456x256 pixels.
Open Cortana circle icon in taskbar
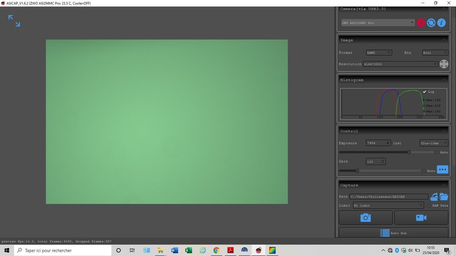pyautogui.click(x=119, y=250)
